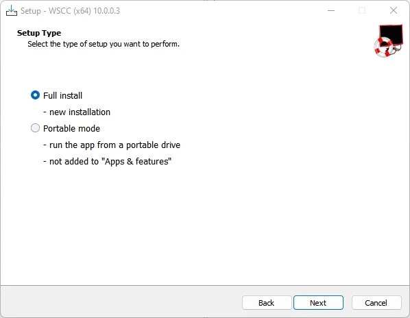Go back with the Back button
Screen dimensions: 410x318
(x=267, y=303)
